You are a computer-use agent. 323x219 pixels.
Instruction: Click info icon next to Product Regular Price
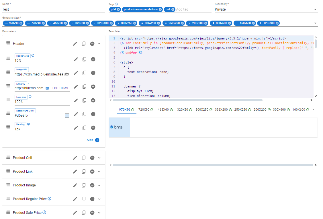50,199
